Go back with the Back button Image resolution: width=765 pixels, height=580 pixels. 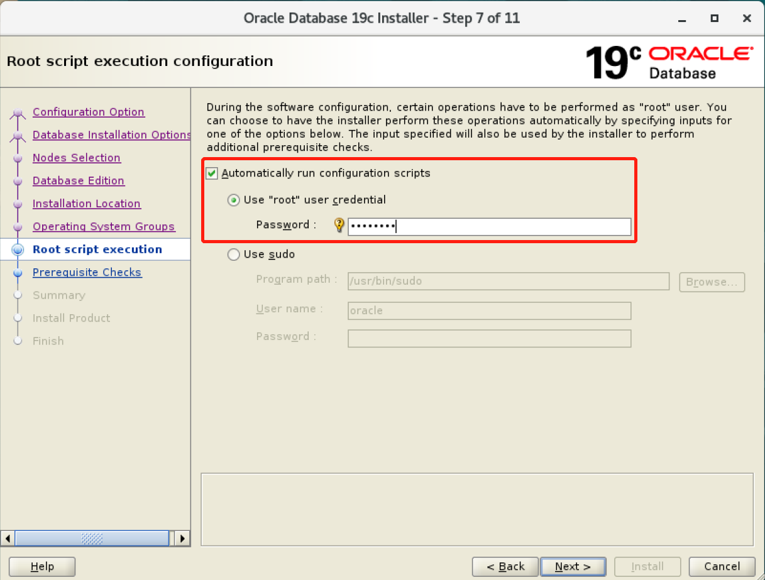[x=505, y=567]
